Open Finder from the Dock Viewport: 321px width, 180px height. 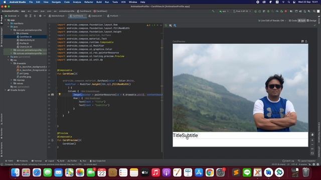[15, 172]
